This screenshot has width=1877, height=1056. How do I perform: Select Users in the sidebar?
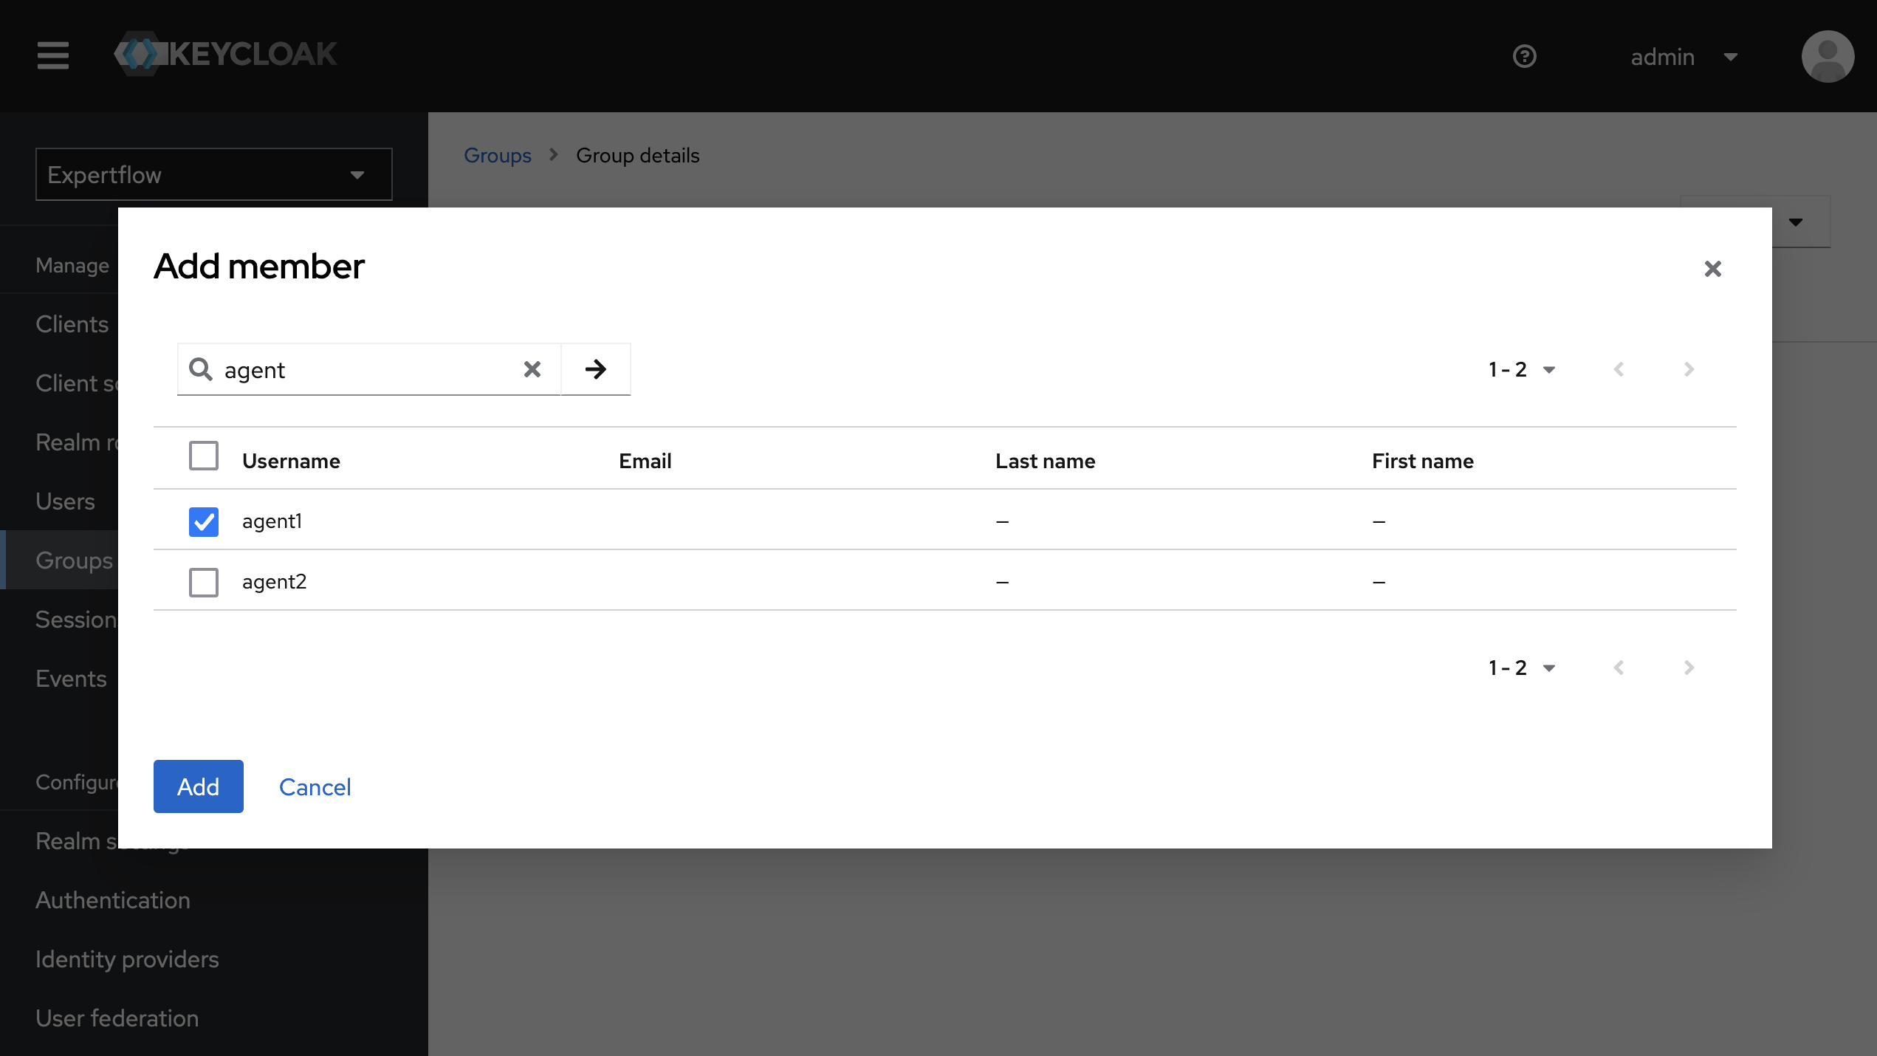coord(65,501)
